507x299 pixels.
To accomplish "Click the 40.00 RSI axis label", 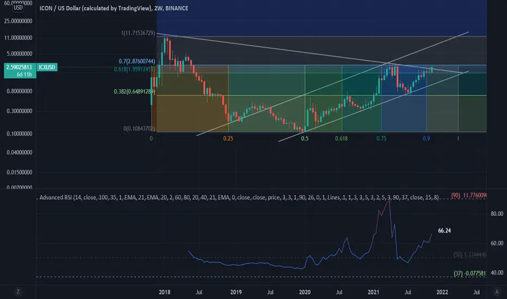I will [x=497, y=272].
